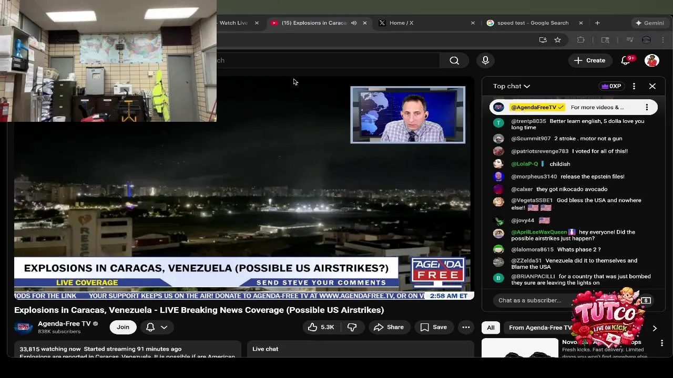673x378 pixels.
Task: Close the live chat panel
Action: [652, 86]
